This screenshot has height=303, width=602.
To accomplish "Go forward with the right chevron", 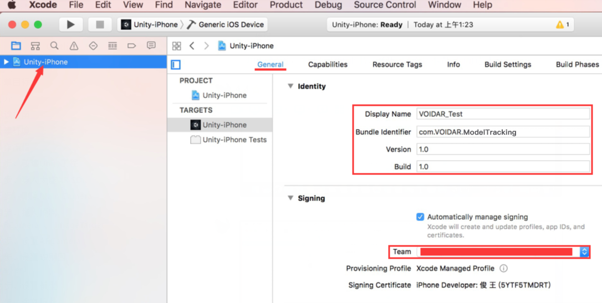I will click(207, 46).
